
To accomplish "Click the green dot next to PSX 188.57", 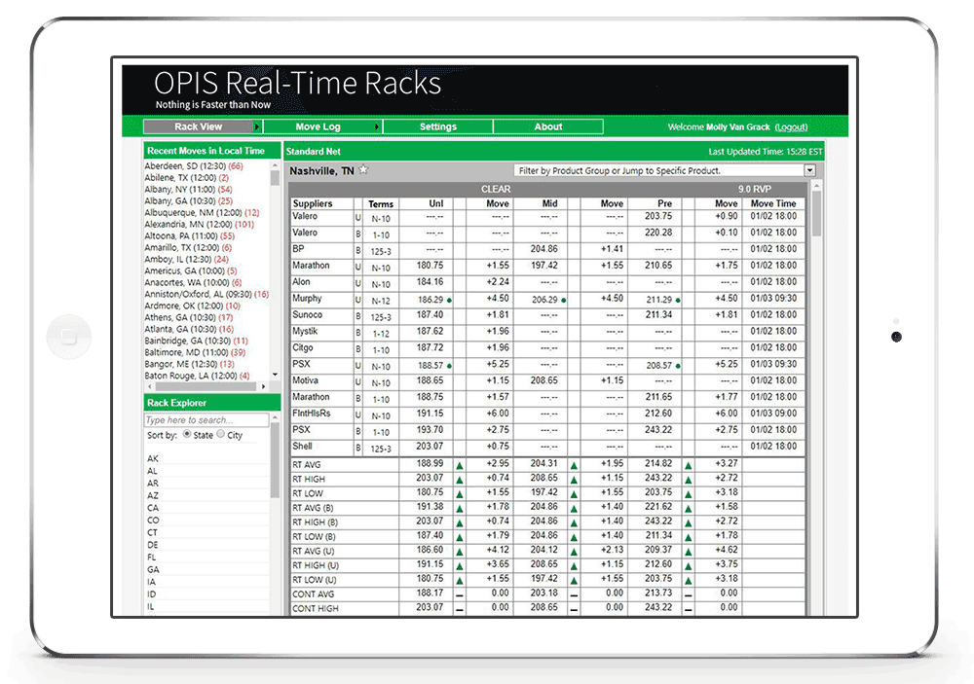I will click(449, 366).
